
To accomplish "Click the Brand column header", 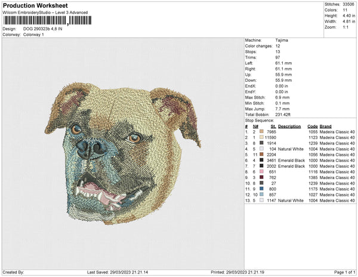I will tap(326, 127).
